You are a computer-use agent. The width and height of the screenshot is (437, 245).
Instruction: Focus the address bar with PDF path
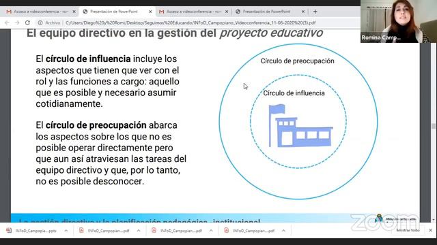pos(191,22)
